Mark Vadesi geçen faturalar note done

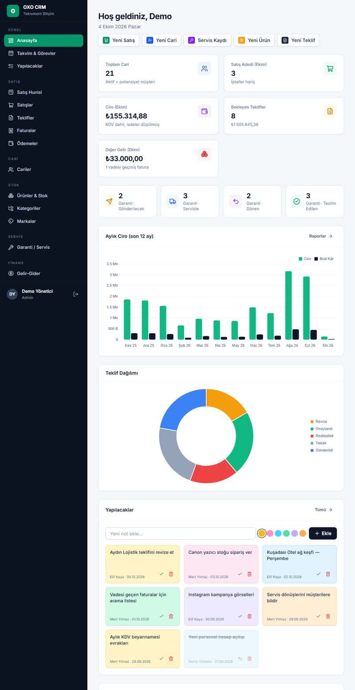(162, 616)
